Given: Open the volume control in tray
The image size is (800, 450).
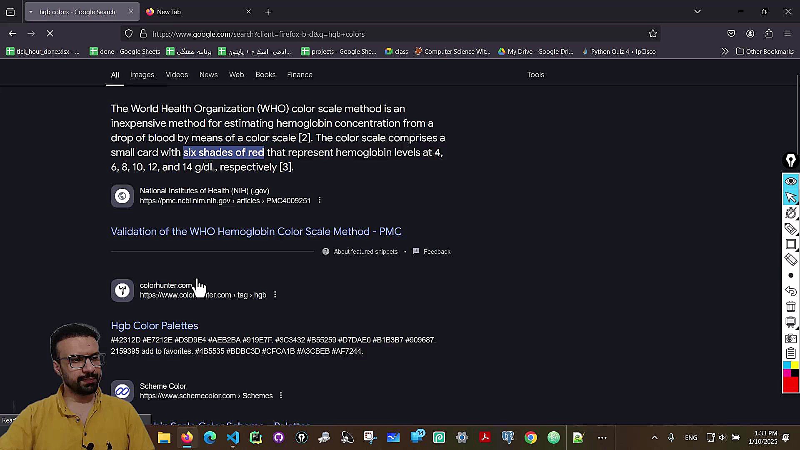Looking at the screenshot, I should 722,437.
